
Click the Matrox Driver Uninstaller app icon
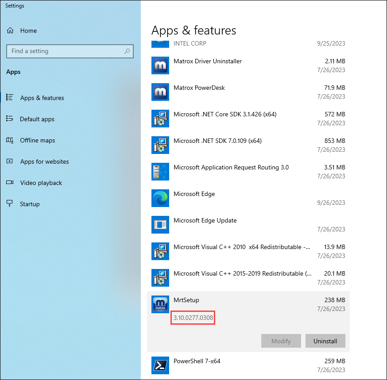tap(160, 65)
